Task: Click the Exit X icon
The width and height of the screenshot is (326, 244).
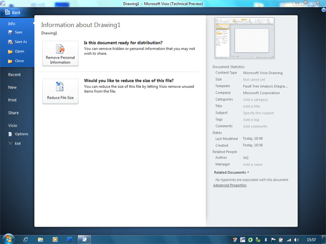Action: click(x=10, y=144)
